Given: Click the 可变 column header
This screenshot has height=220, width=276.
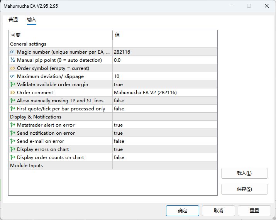Looking at the screenshot, I should [61, 35].
